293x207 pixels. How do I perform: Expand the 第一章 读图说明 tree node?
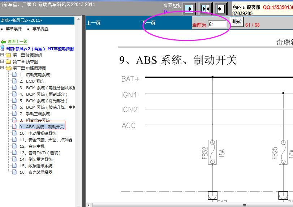pos(2,55)
